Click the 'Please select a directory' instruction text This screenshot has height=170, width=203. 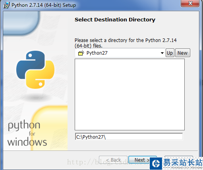(x=126, y=43)
